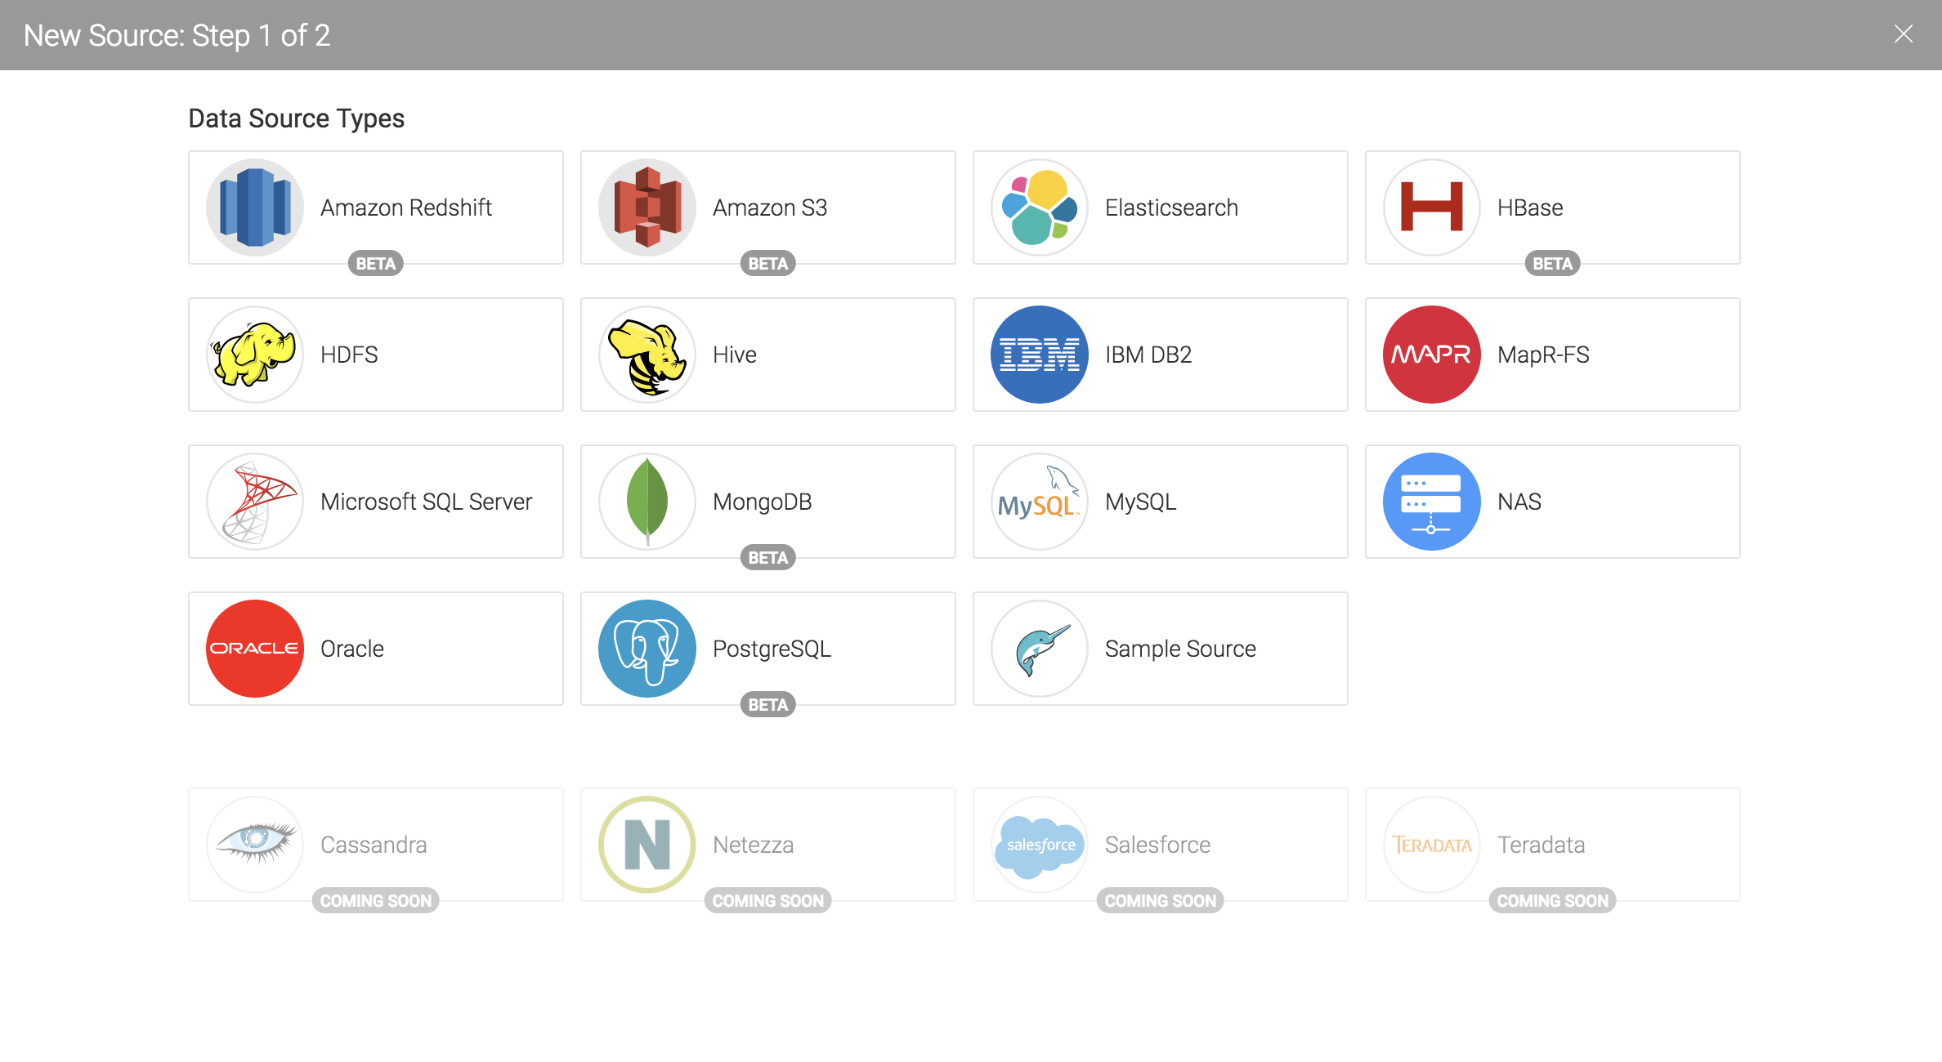Click the Elasticsearch colorful logo
Viewport: 1942px width, 1062px height.
coord(1040,207)
